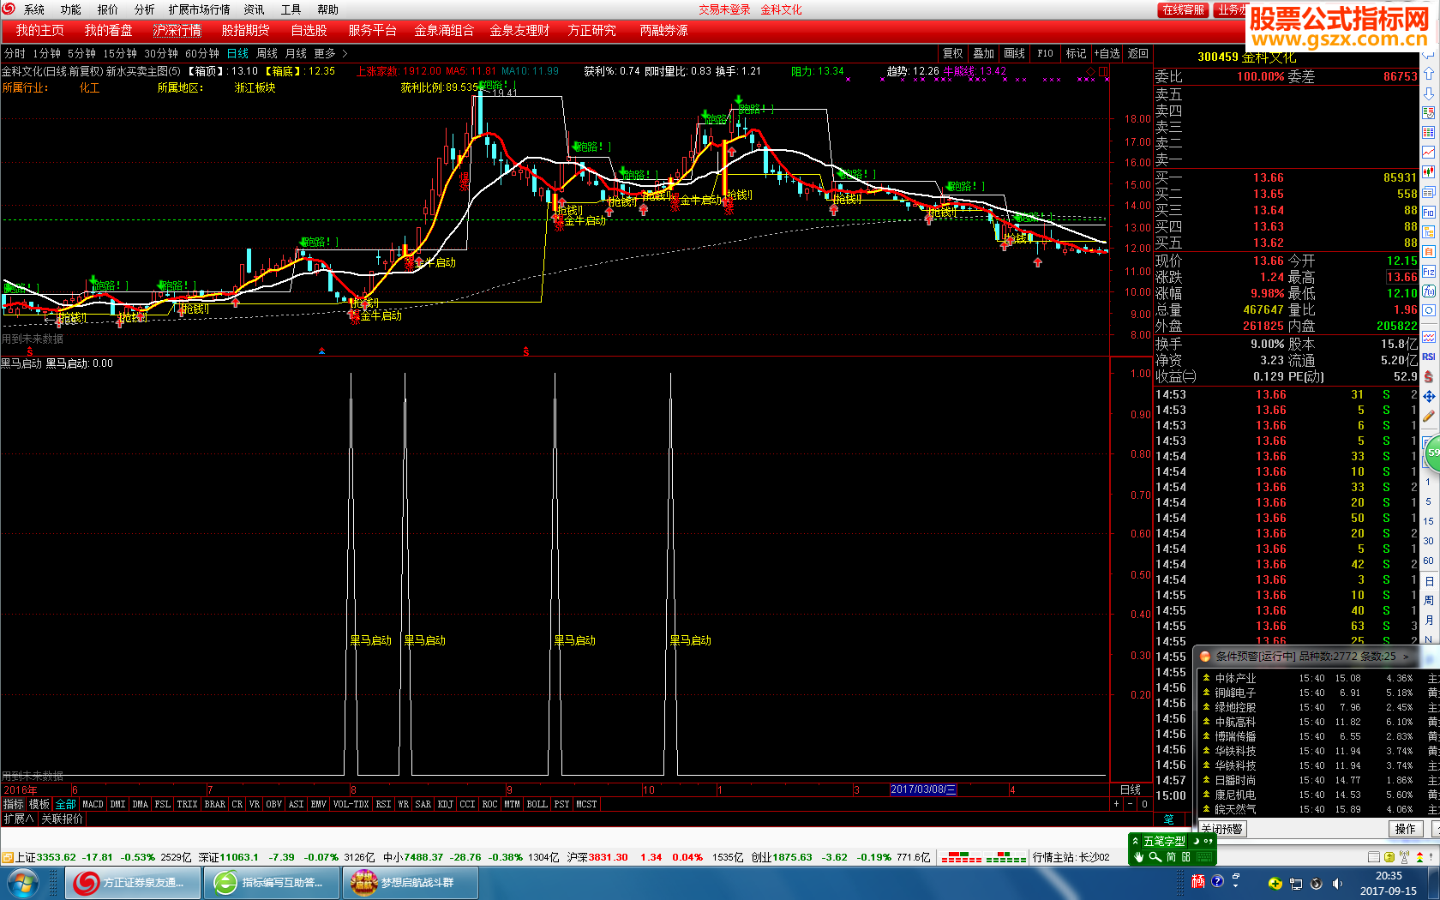The image size is (1440, 900).
Task: Switch chart to 周线 period
Action: [x=267, y=53]
